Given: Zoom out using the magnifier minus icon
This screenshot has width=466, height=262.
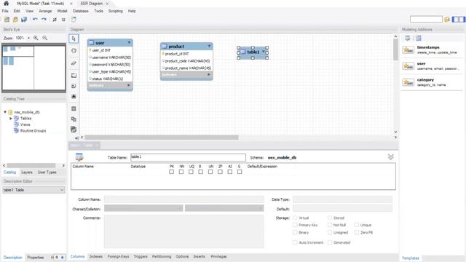Looking at the screenshot, I should click(x=45, y=38).
